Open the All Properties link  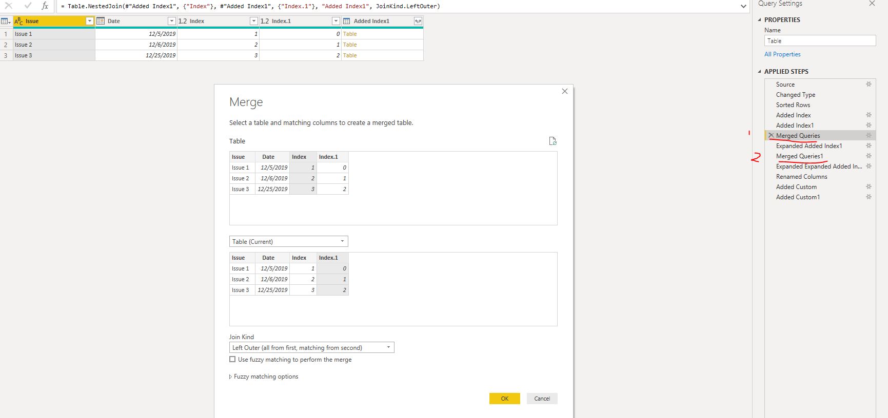click(x=782, y=54)
